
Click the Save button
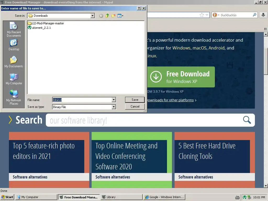pyautogui.click(x=135, y=100)
